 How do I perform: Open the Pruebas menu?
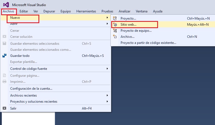[107, 11]
